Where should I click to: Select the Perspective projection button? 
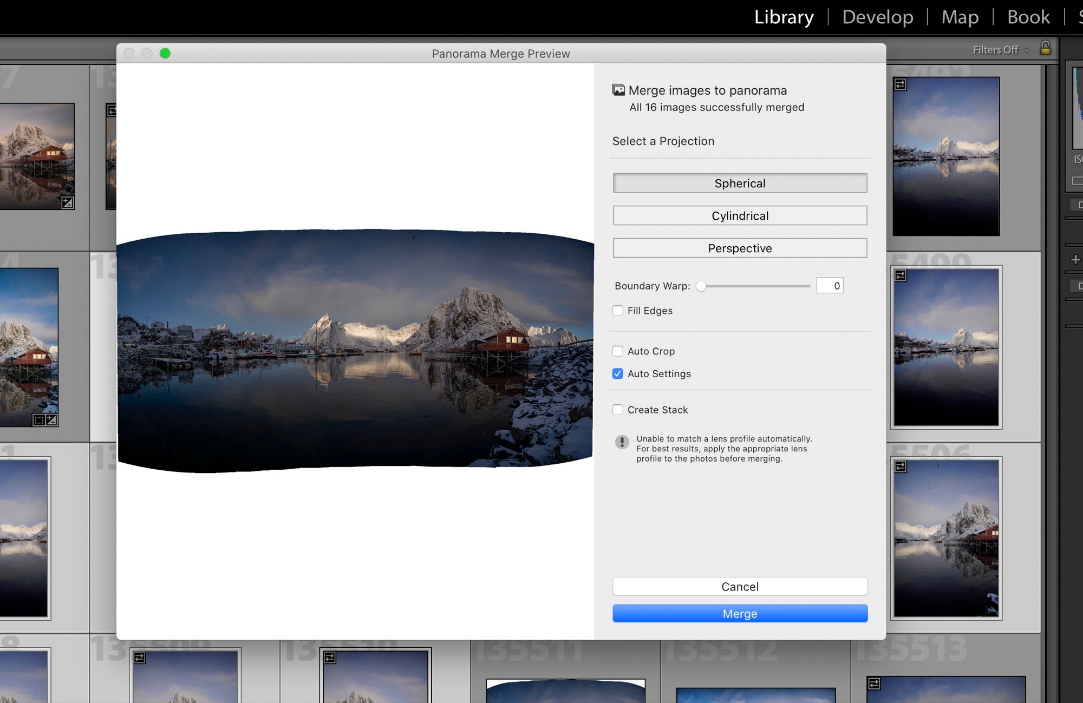pos(740,248)
